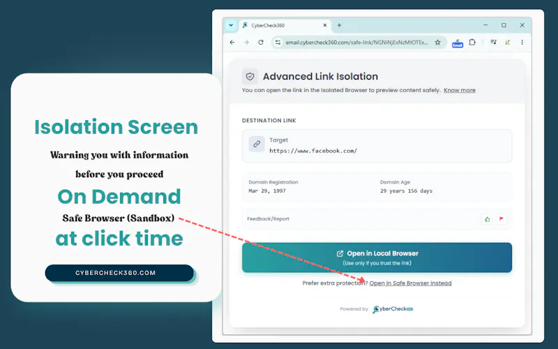Viewport: 558px width, 349px height.
Task: Select the Mar 29, 1997 registration date
Action: coord(267,191)
